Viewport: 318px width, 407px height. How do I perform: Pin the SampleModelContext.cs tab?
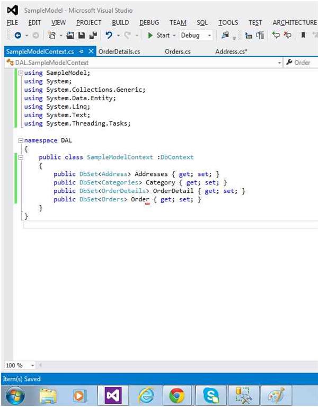(x=82, y=51)
